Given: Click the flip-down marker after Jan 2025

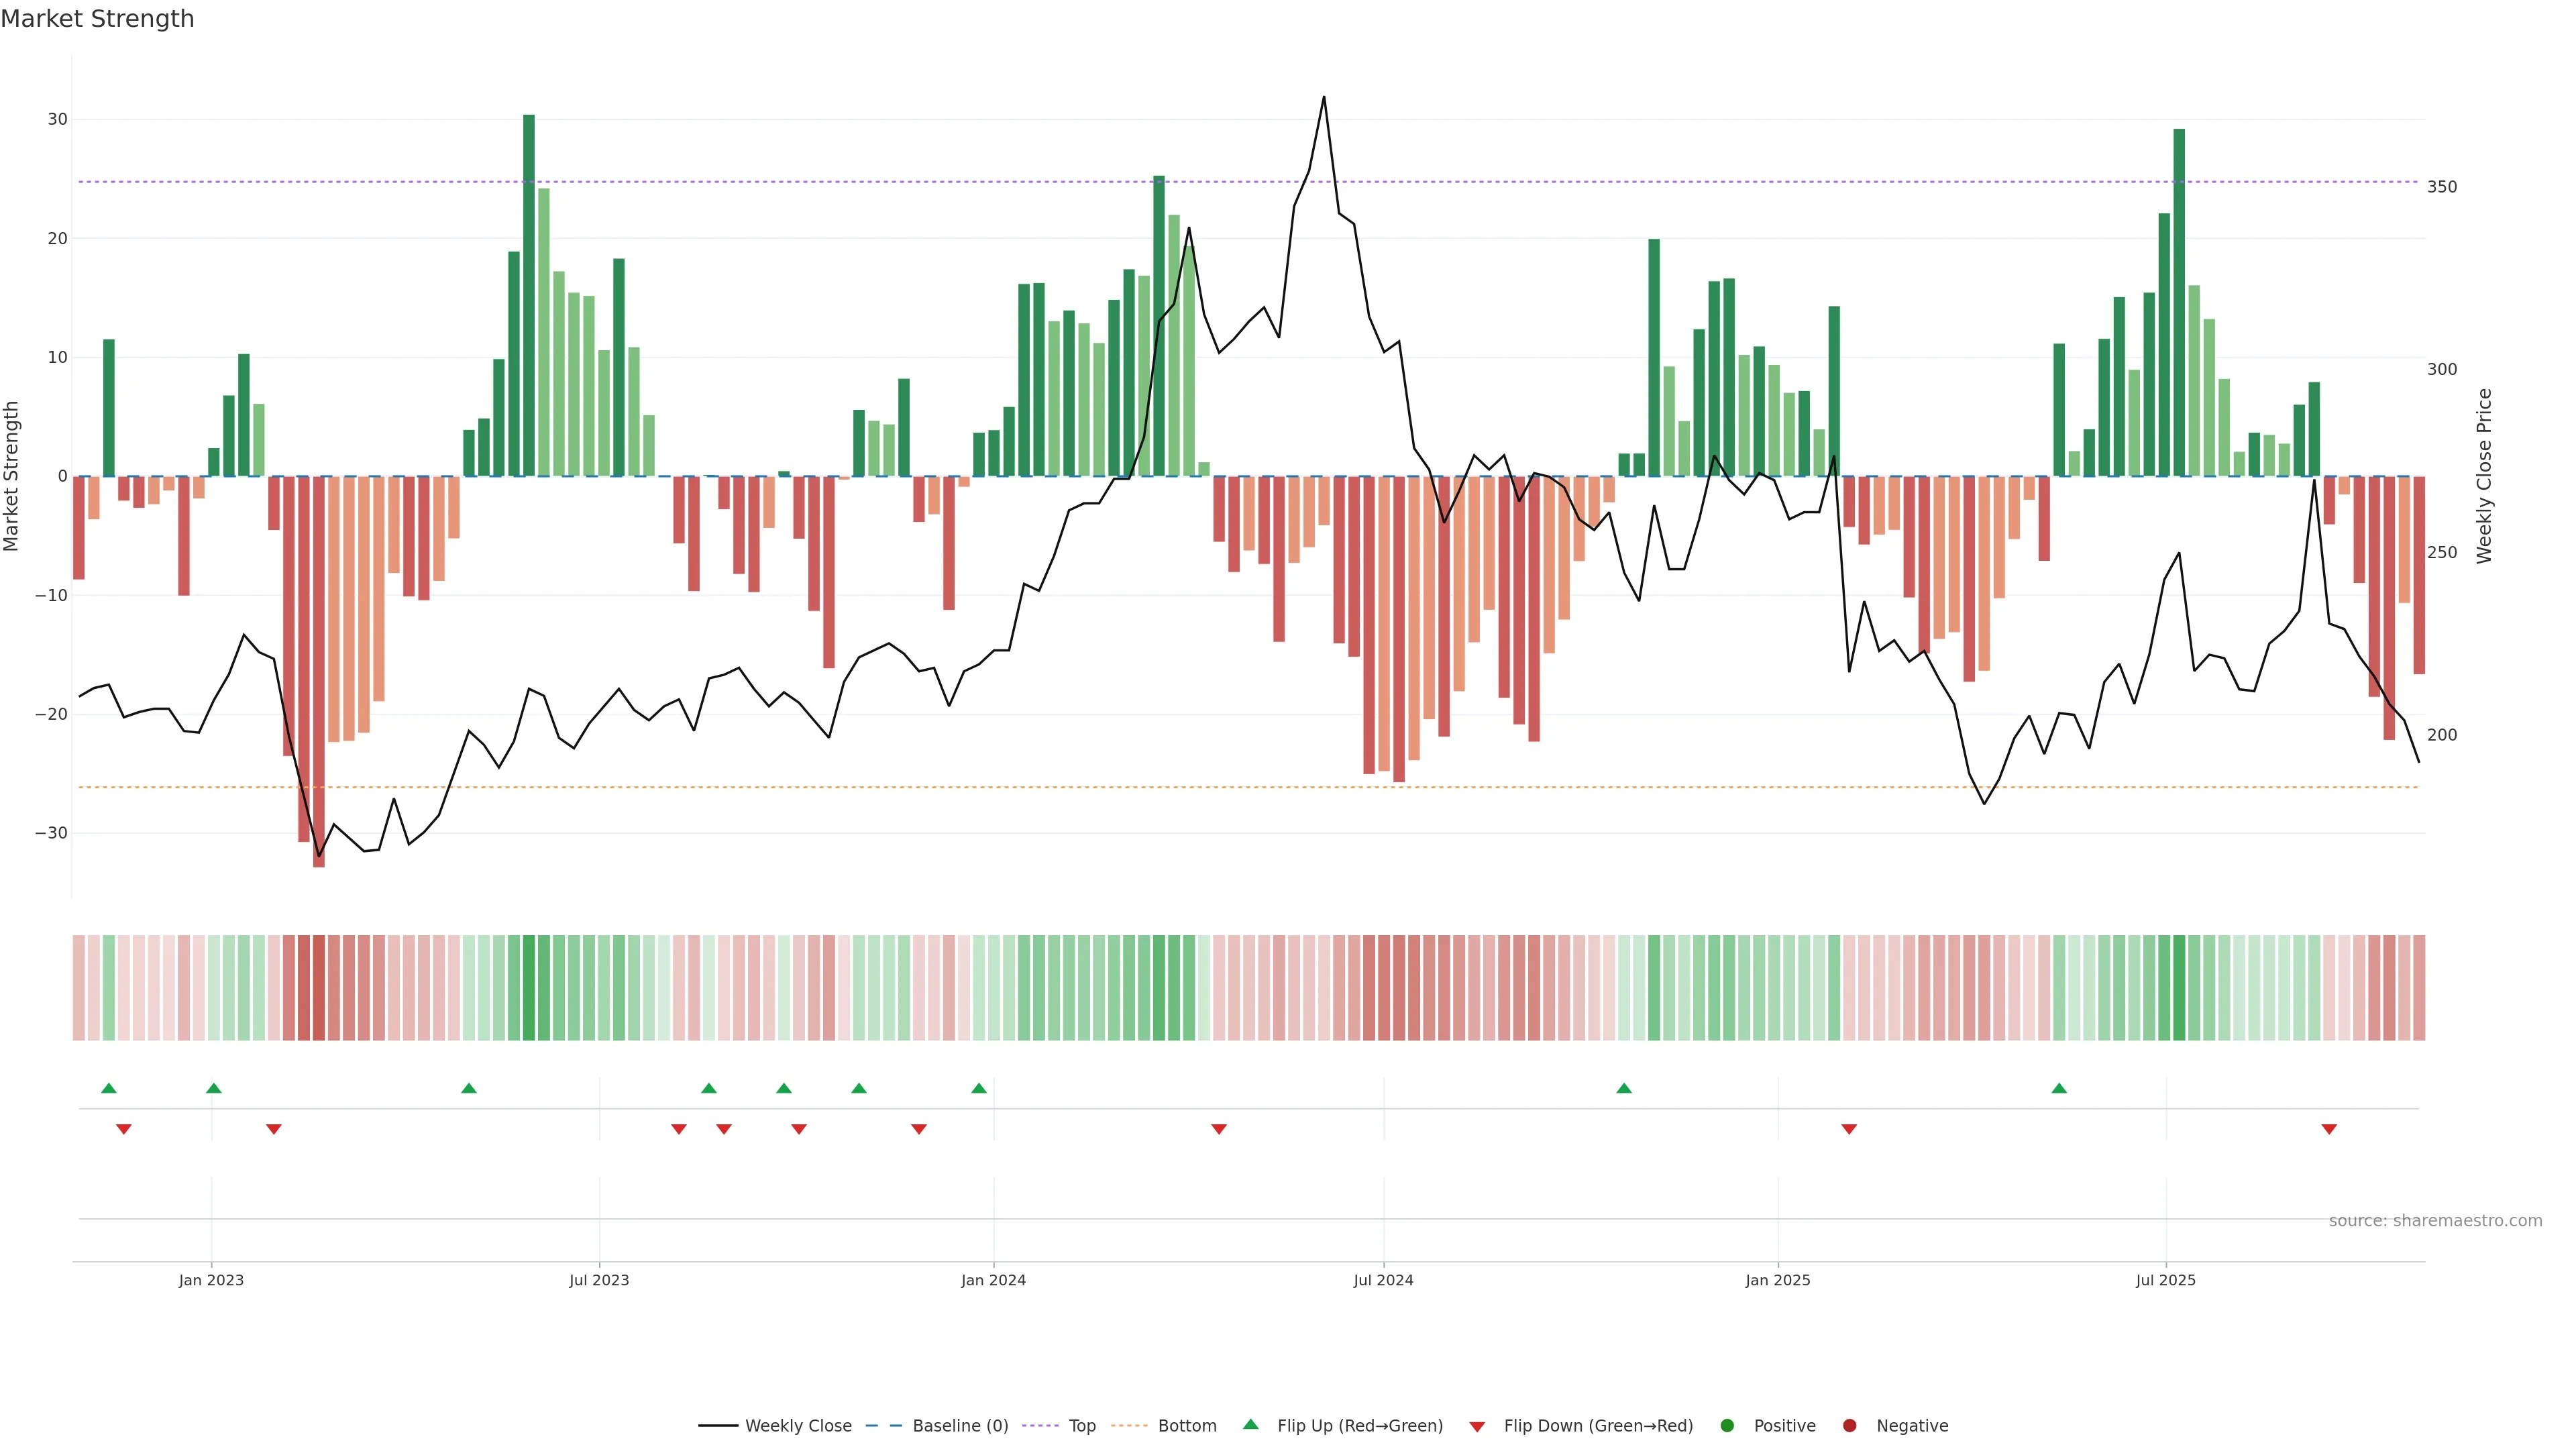Looking at the screenshot, I should 1849,1129.
